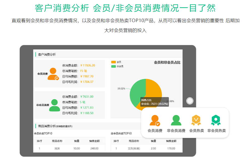The image size is (247, 166).
Task: Click the 商品名称 header in the 非会员热卖TOP10 table
Action: pyautogui.click(x=134, y=141)
